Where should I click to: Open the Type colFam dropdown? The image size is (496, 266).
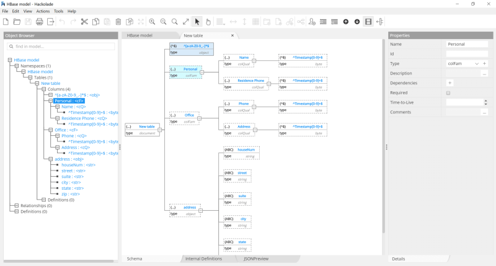pyautogui.click(x=477, y=64)
